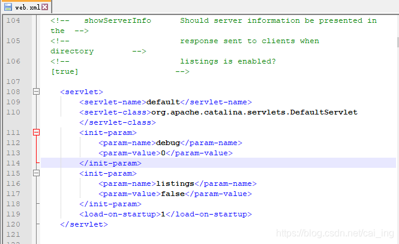
Task: Click line number 114 in the margin
Action: 13,163
